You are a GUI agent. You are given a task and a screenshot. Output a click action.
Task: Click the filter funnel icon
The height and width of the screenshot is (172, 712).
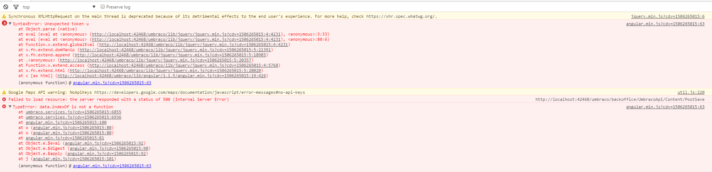pos(16,7)
